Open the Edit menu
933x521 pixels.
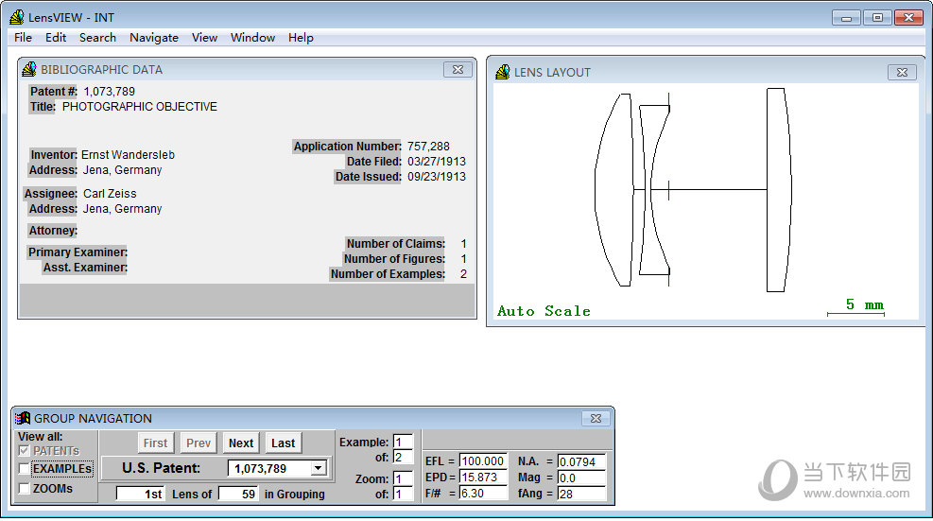click(x=56, y=38)
